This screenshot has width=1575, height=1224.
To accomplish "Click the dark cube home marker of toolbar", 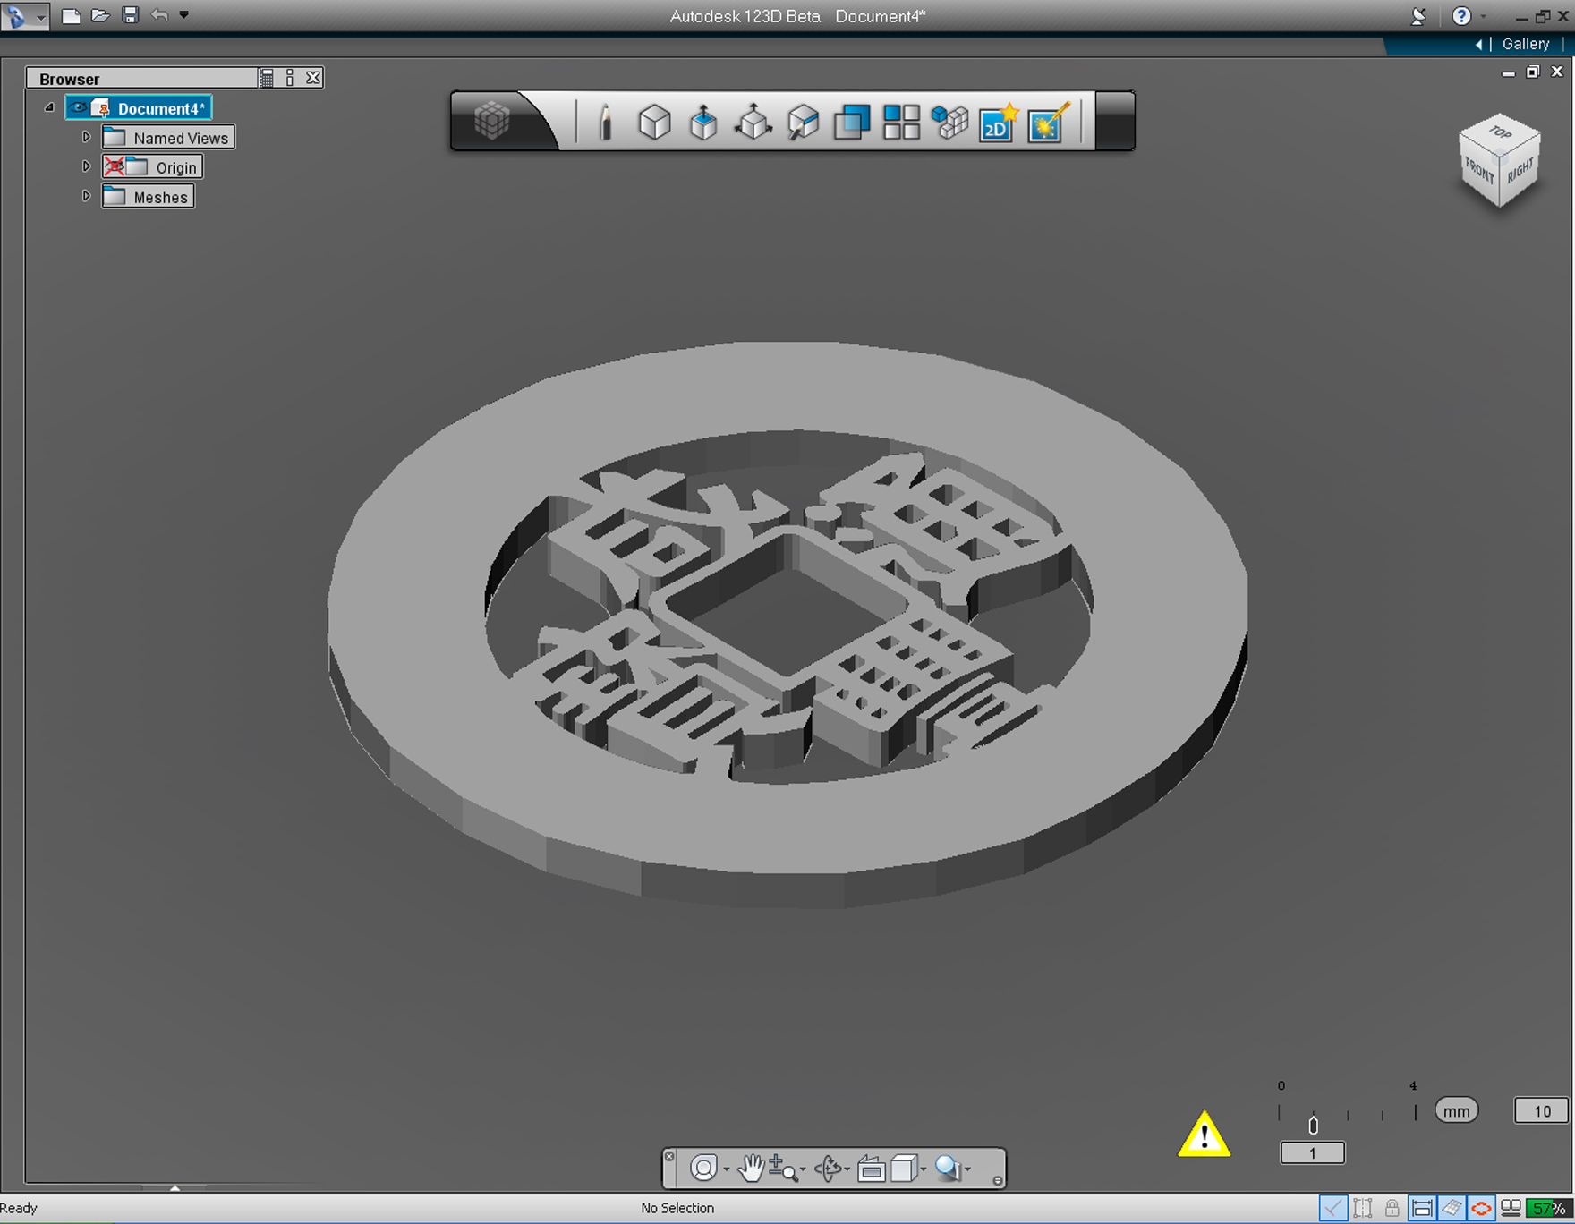I will pyautogui.click(x=491, y=120).
